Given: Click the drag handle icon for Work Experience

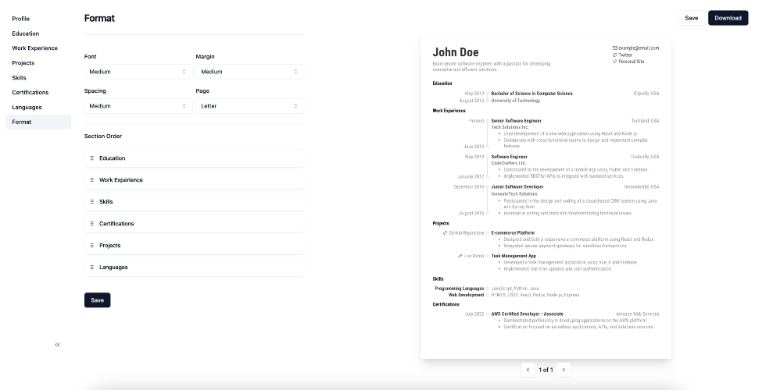Looking at the screenshot, I should pos(91,180).
